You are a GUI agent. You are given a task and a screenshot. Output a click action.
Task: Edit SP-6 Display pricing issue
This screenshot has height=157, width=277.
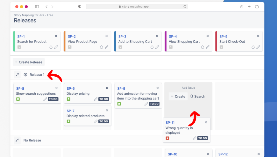[96, 99]
